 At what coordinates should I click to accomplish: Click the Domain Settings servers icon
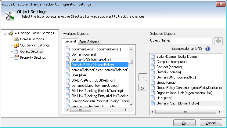pyautogui.click(x=16, y=39)
